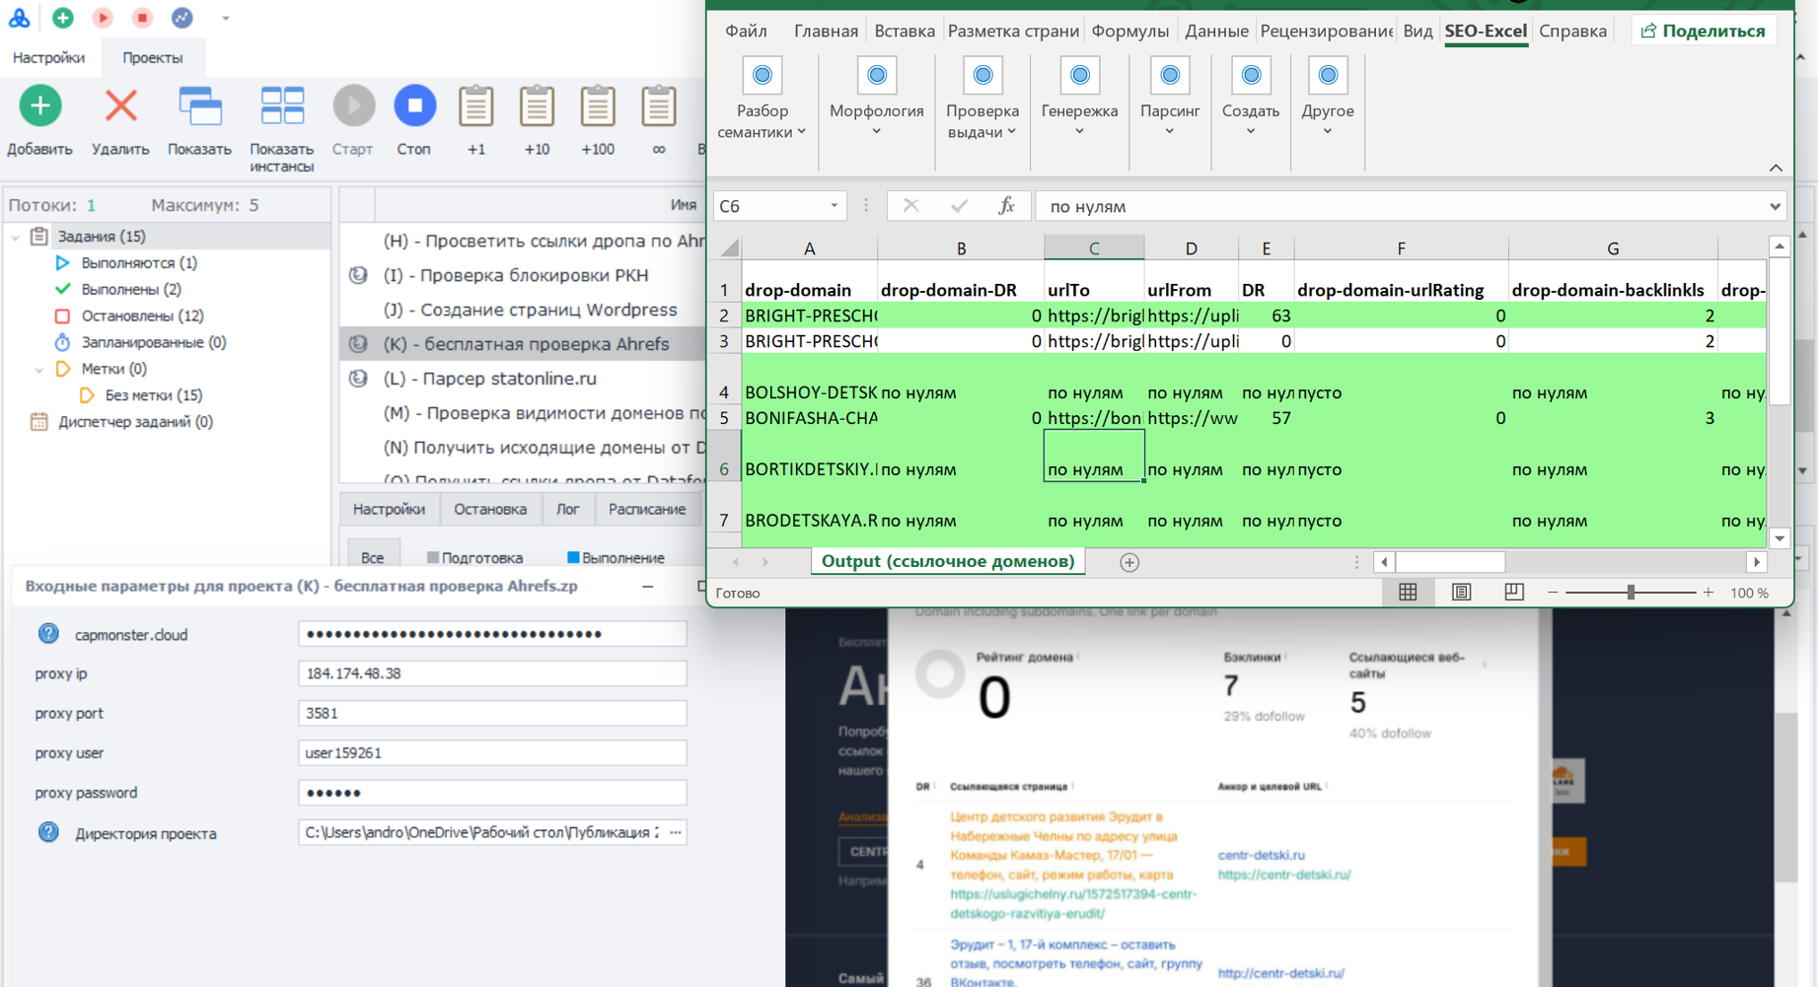This screenshot has height=987, width=1818.
Task: Click the Все filter button
Action: click(x=372, y=557)
